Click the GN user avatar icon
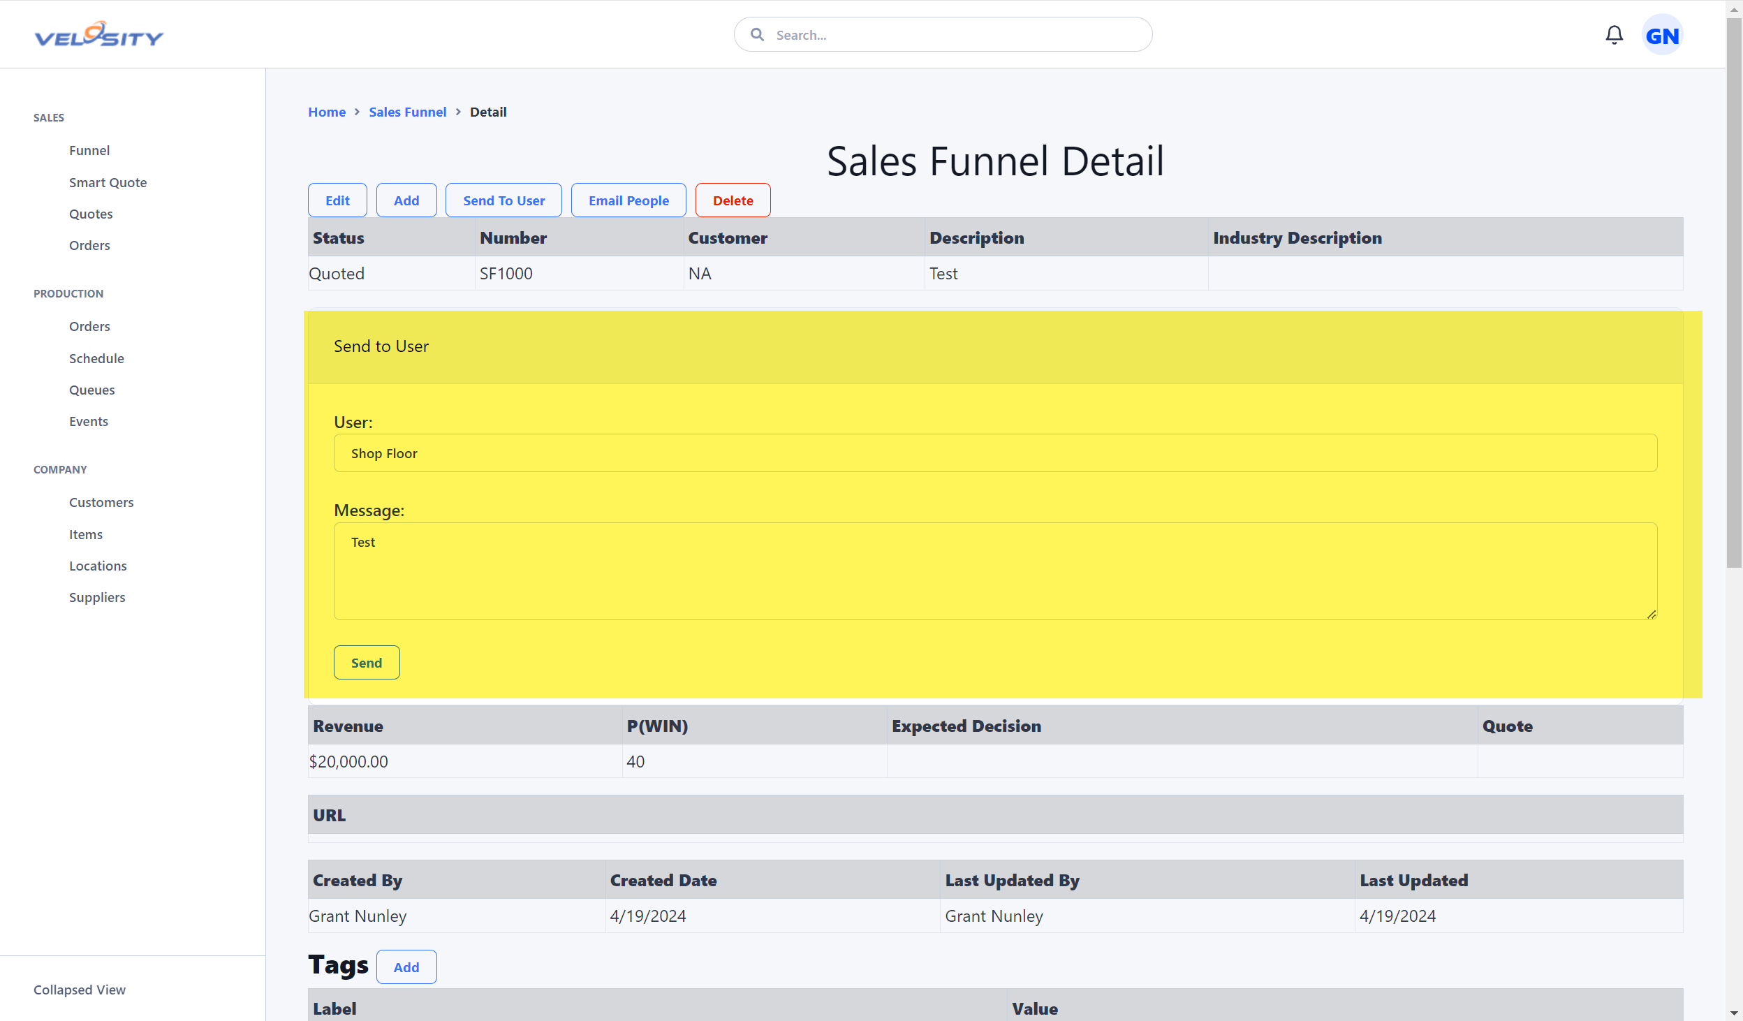Viewport: 1743px width, 1021px height. tap(1664, 35)
